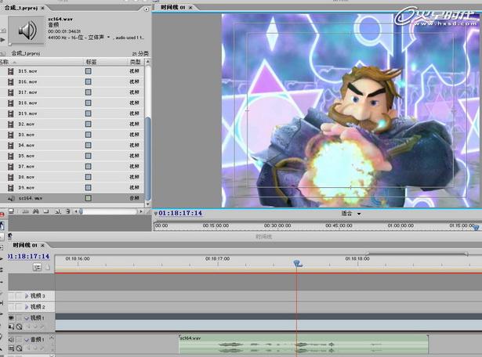
Task: Click the timeline ruler at 01:18:17:00
Action: [218, 259]
